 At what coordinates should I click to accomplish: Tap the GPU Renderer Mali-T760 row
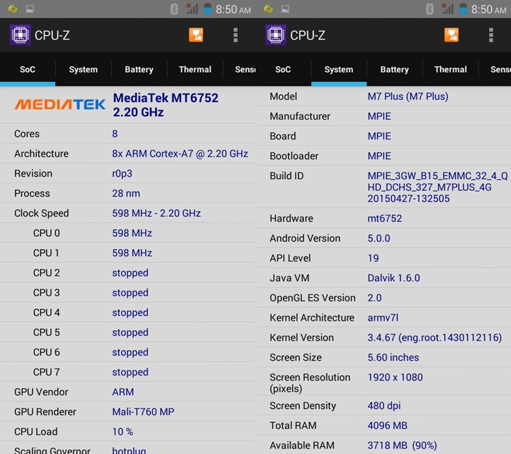tap(127, 412)
